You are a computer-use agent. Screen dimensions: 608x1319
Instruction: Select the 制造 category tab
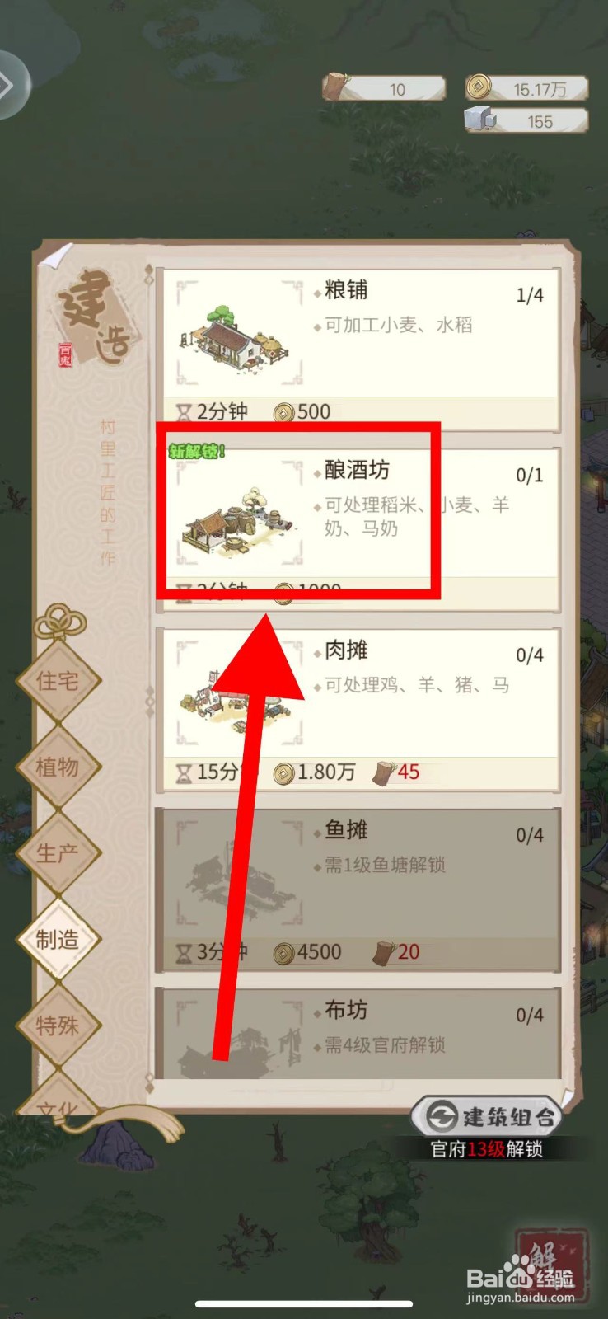point(58,939)
